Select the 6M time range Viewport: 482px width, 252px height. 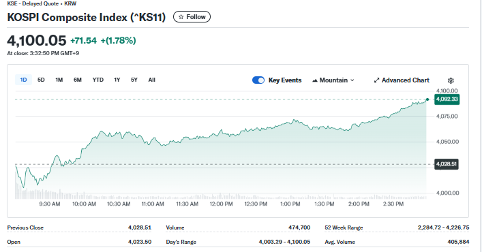tap(78, 80)
